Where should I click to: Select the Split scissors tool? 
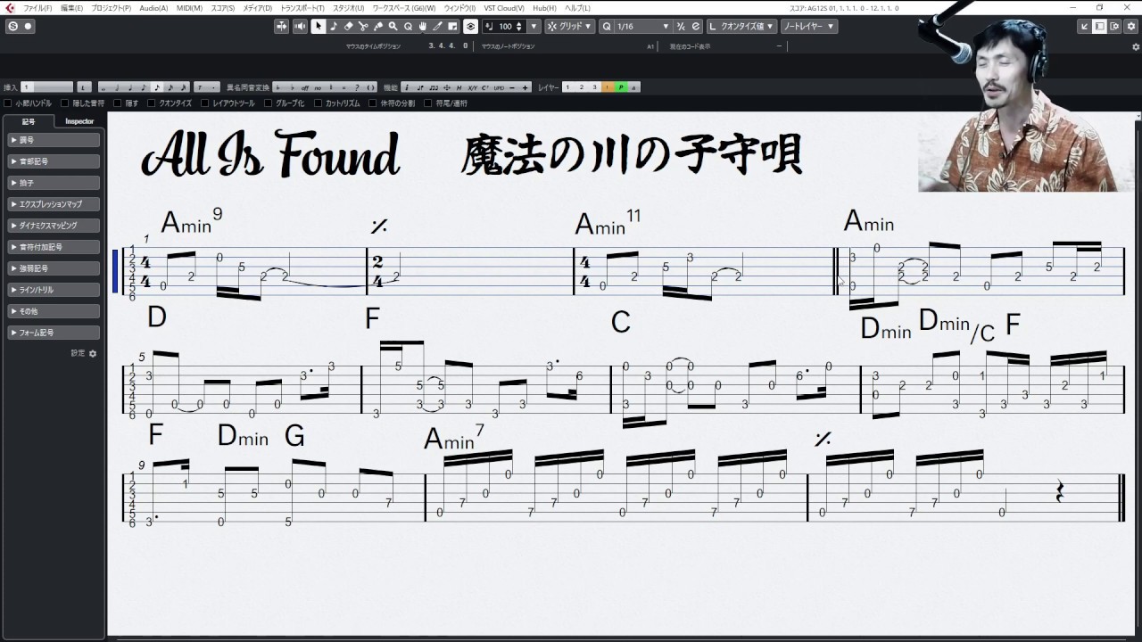click(364, 27)
